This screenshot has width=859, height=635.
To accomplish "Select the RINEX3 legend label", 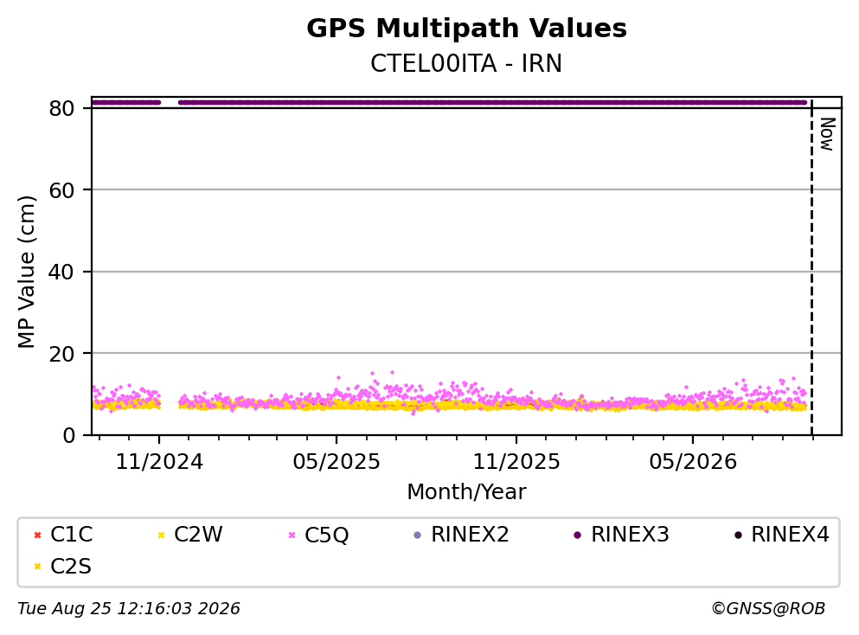I will point(630,534).
